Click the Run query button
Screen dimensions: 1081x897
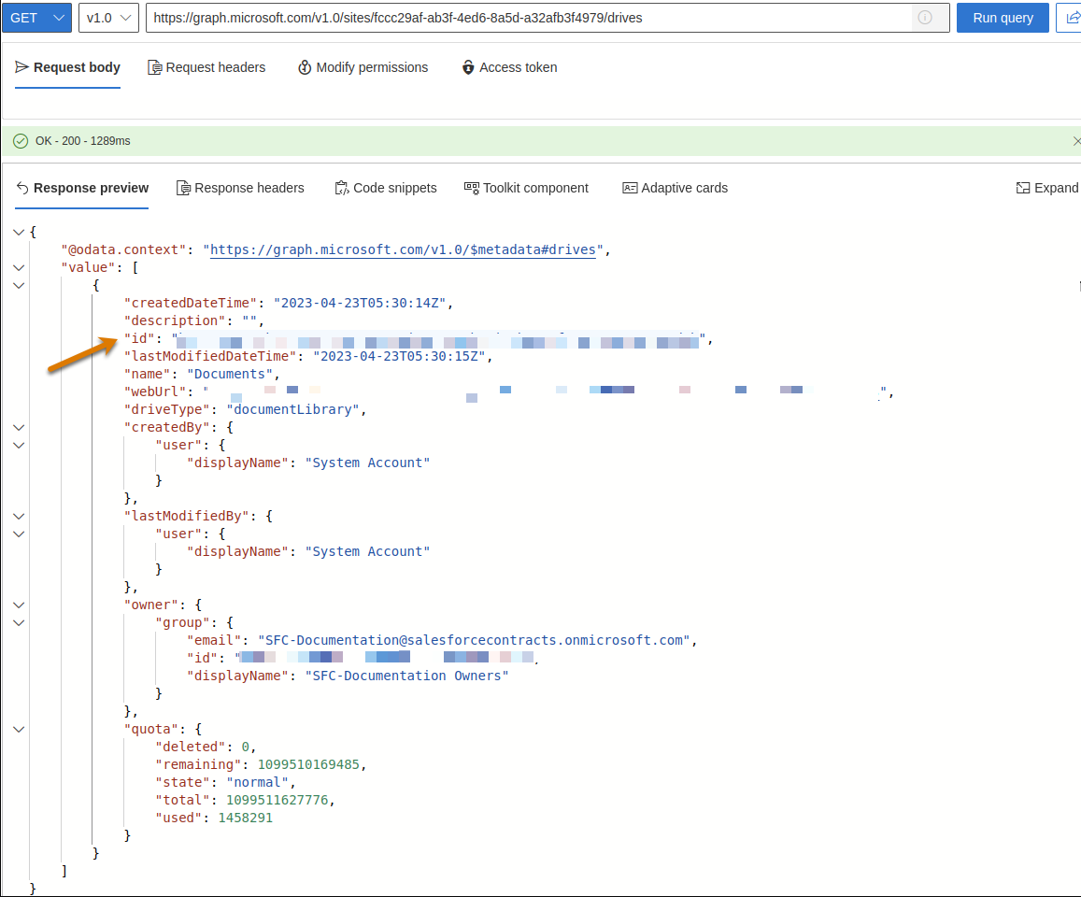point(1003,17)
